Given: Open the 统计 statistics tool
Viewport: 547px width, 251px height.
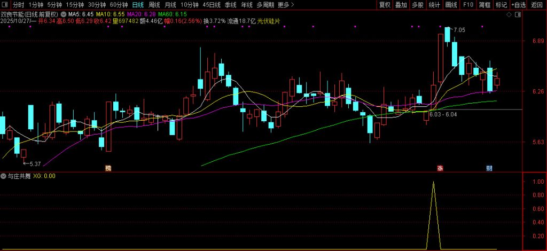Looking at the screenshot, I should click(x=434, y=5).
